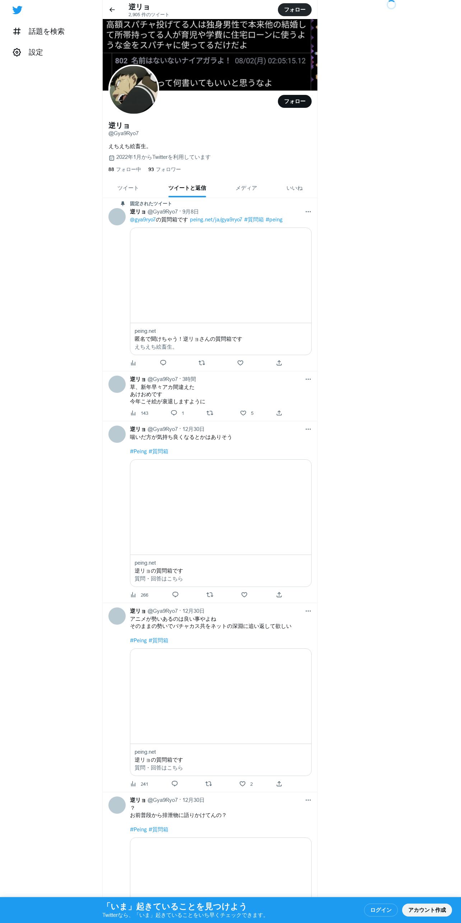The width and height of the screenshot is (461, 923).
Task: Open more menu on 3時間 tweet
Action: point(308,379)
